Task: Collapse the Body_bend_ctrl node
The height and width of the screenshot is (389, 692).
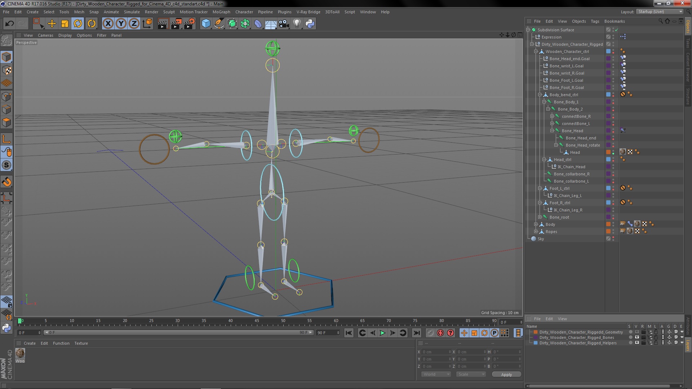Action: click(x=540, y=95)
